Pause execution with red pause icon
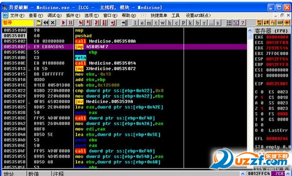The image size is (292, 176). click(x=71, y=23)
